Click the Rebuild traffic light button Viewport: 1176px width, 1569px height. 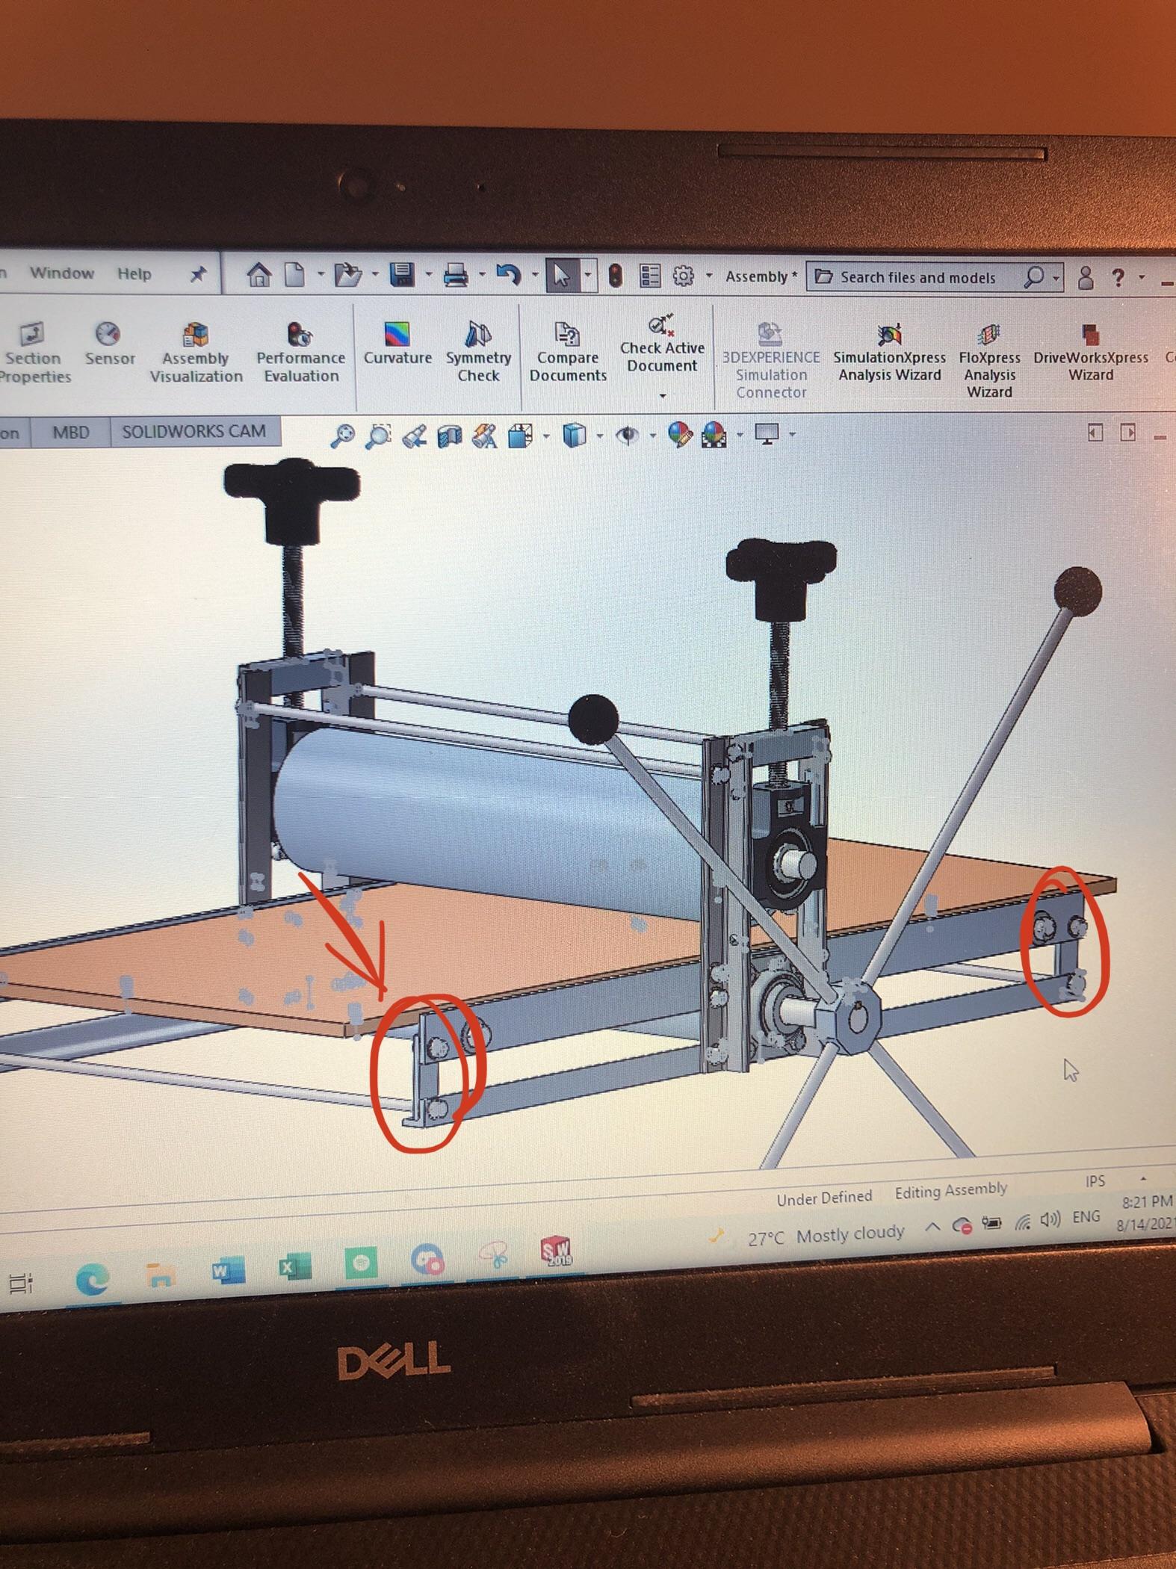point(615,276)
